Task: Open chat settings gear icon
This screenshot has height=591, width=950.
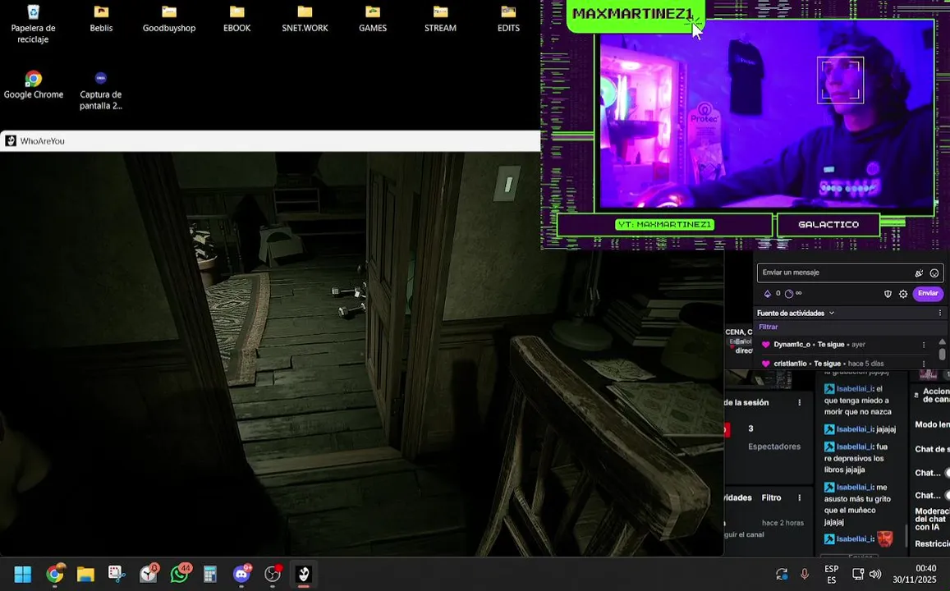Action: [x=903, y=294]
